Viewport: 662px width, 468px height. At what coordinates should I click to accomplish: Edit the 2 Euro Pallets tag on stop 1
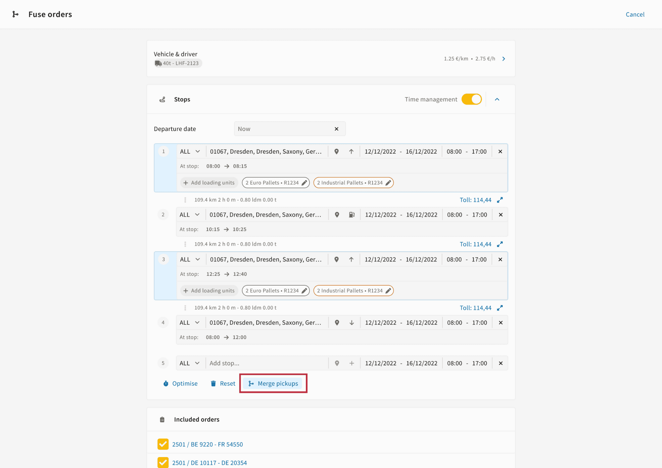point(304,183)
